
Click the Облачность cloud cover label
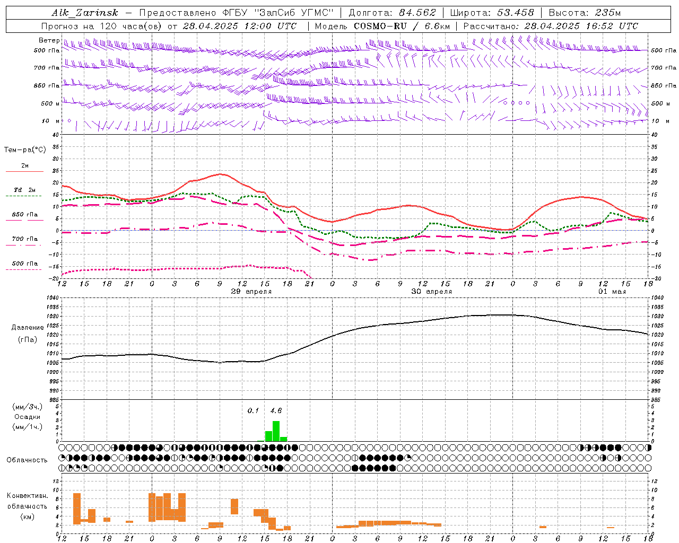click(27, 460)
